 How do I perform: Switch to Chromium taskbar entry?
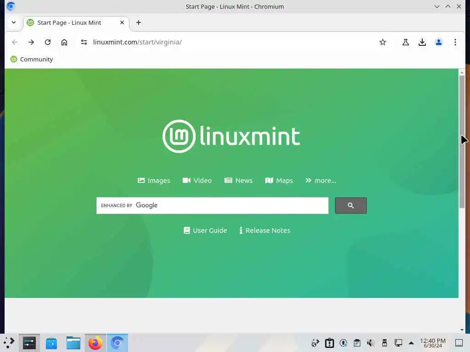[117, 343]
